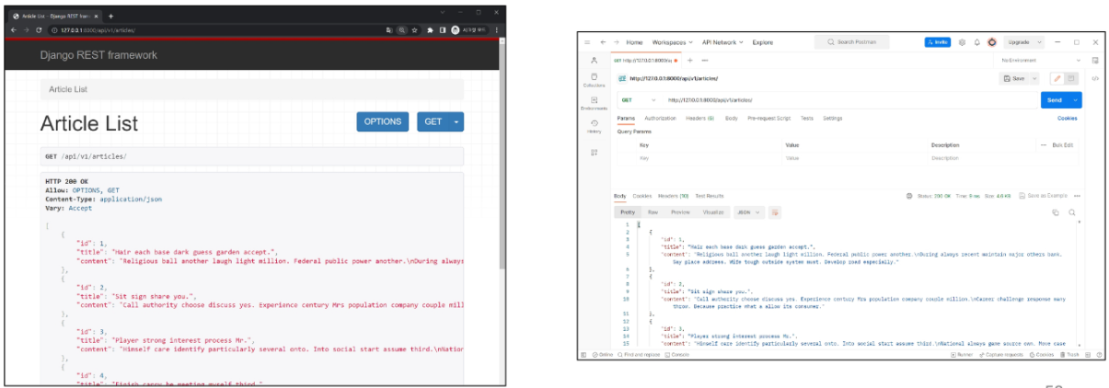This screenshot has height=388, width=1109.
Task: Open Runner in Postman status bar
Action: pyautogui.click(x=962, y=355)
